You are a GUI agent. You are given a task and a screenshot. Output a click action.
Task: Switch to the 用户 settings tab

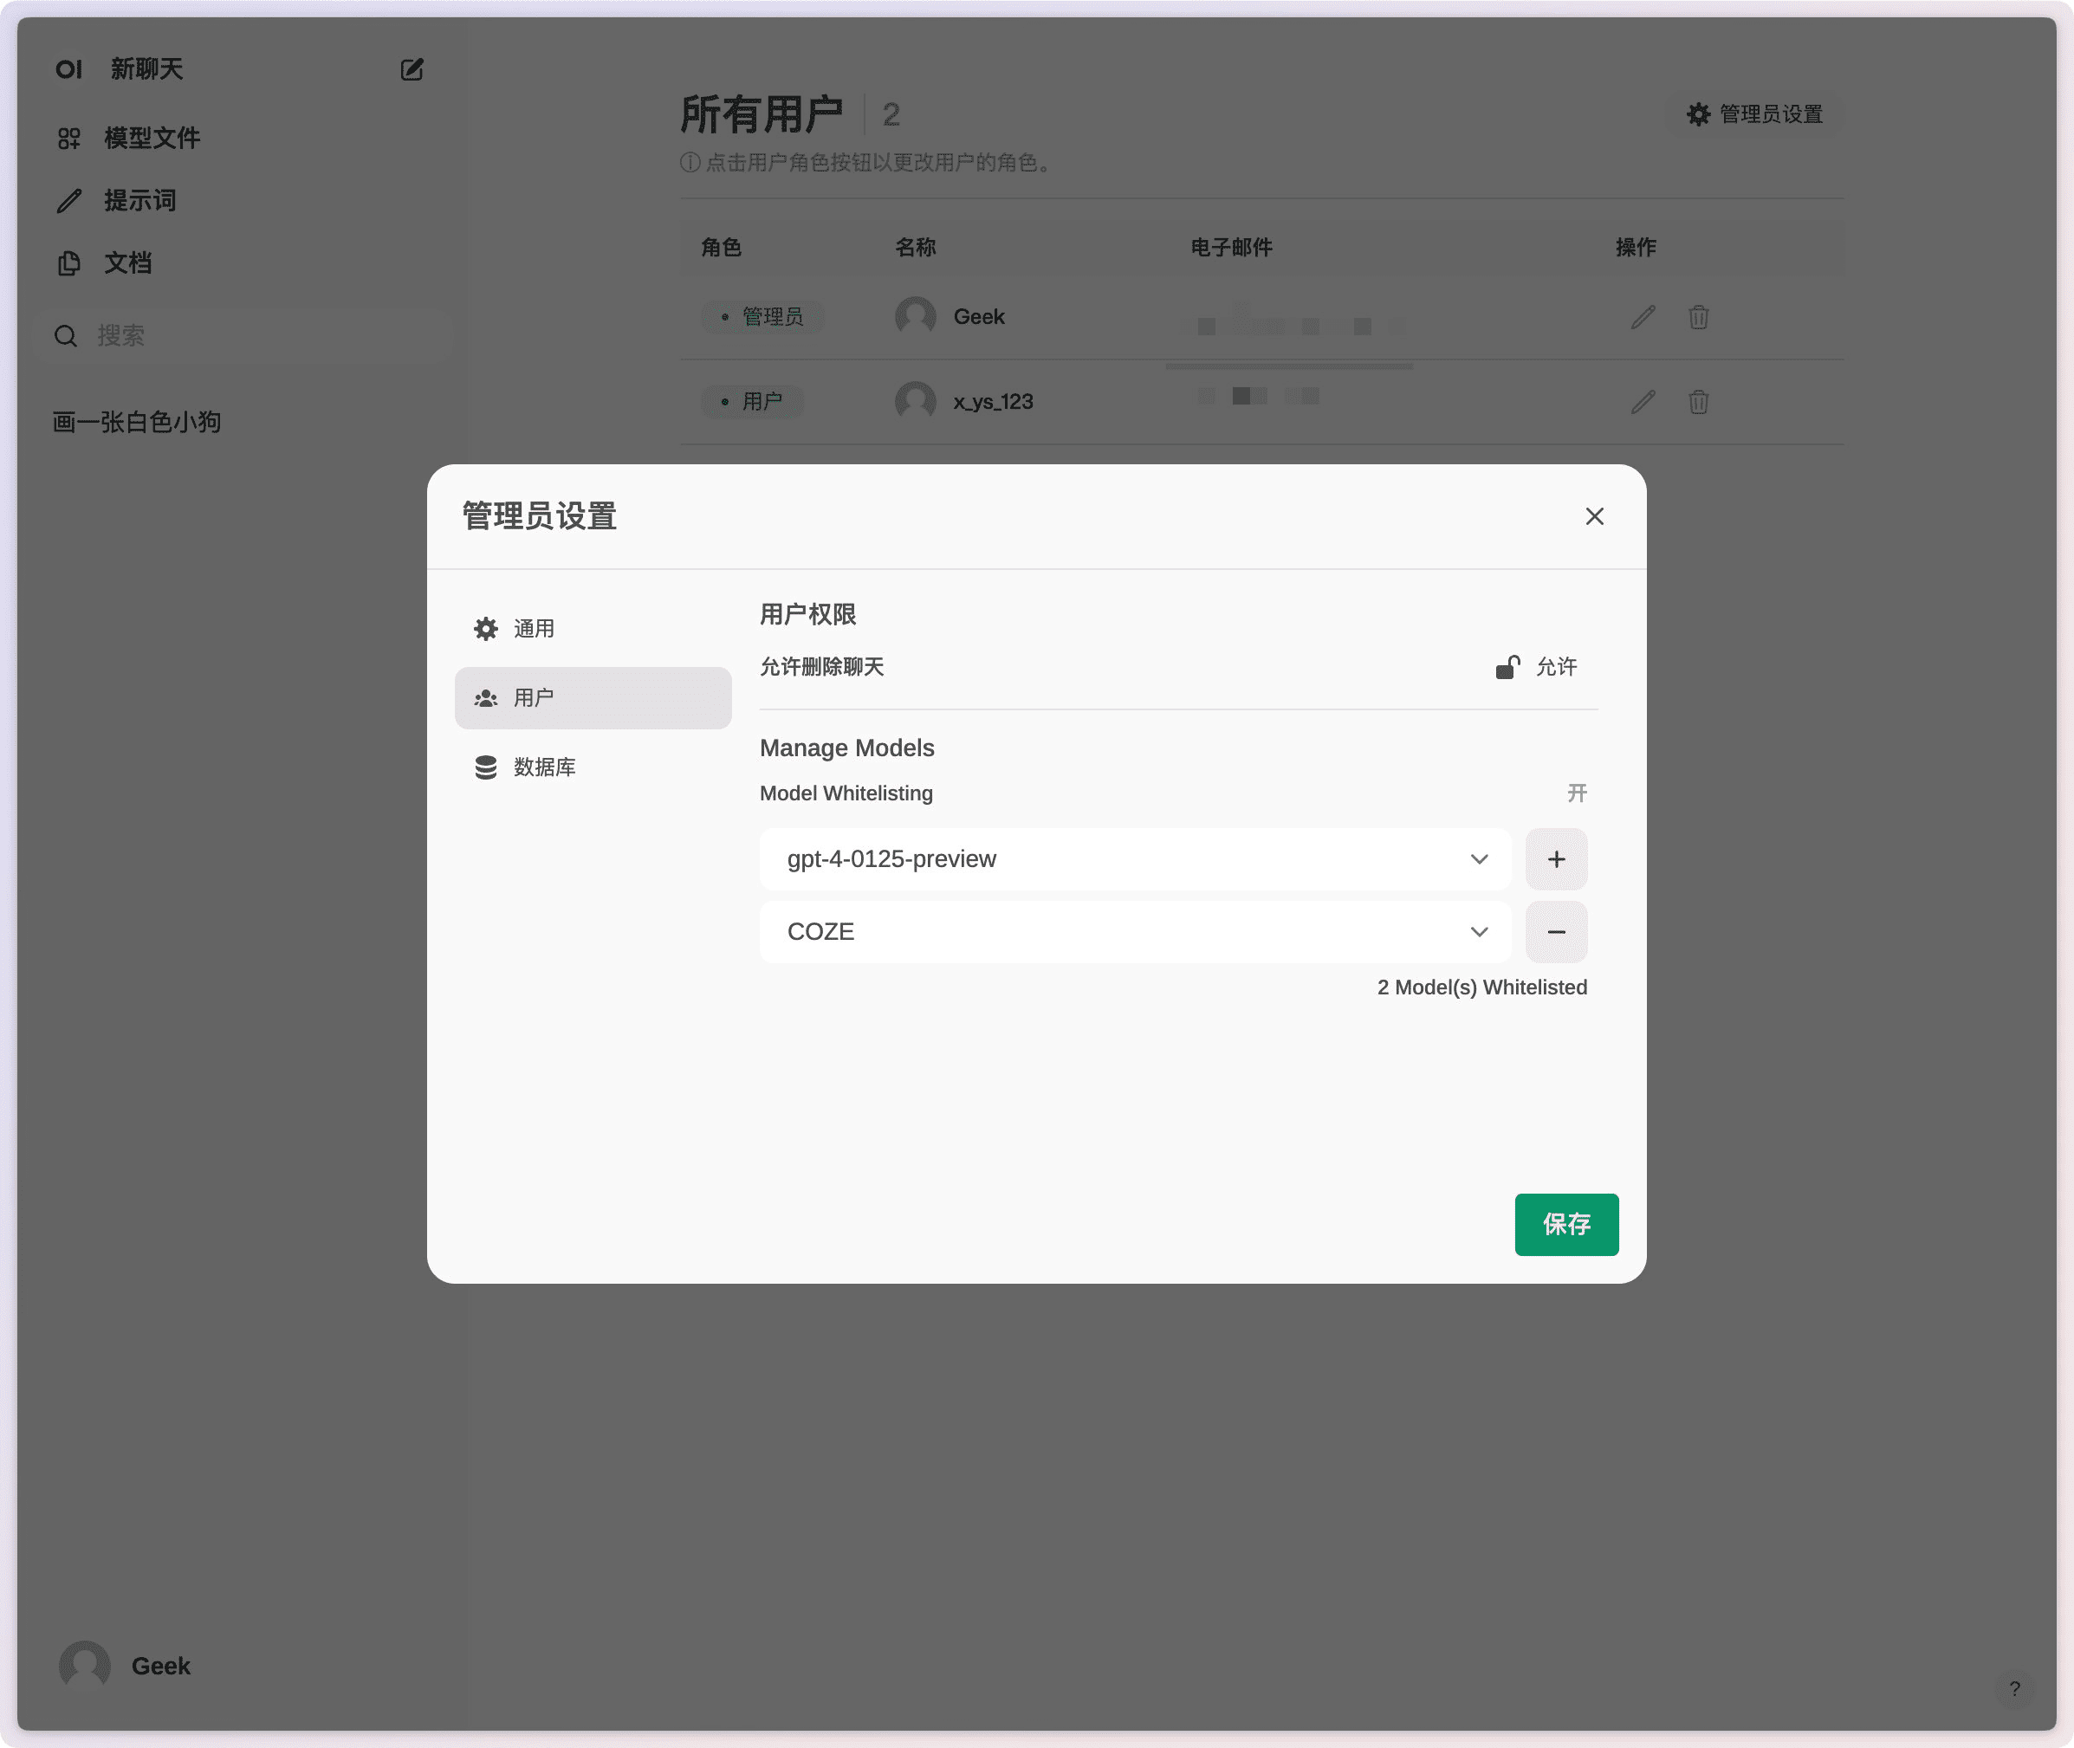(x=593, y=697)
